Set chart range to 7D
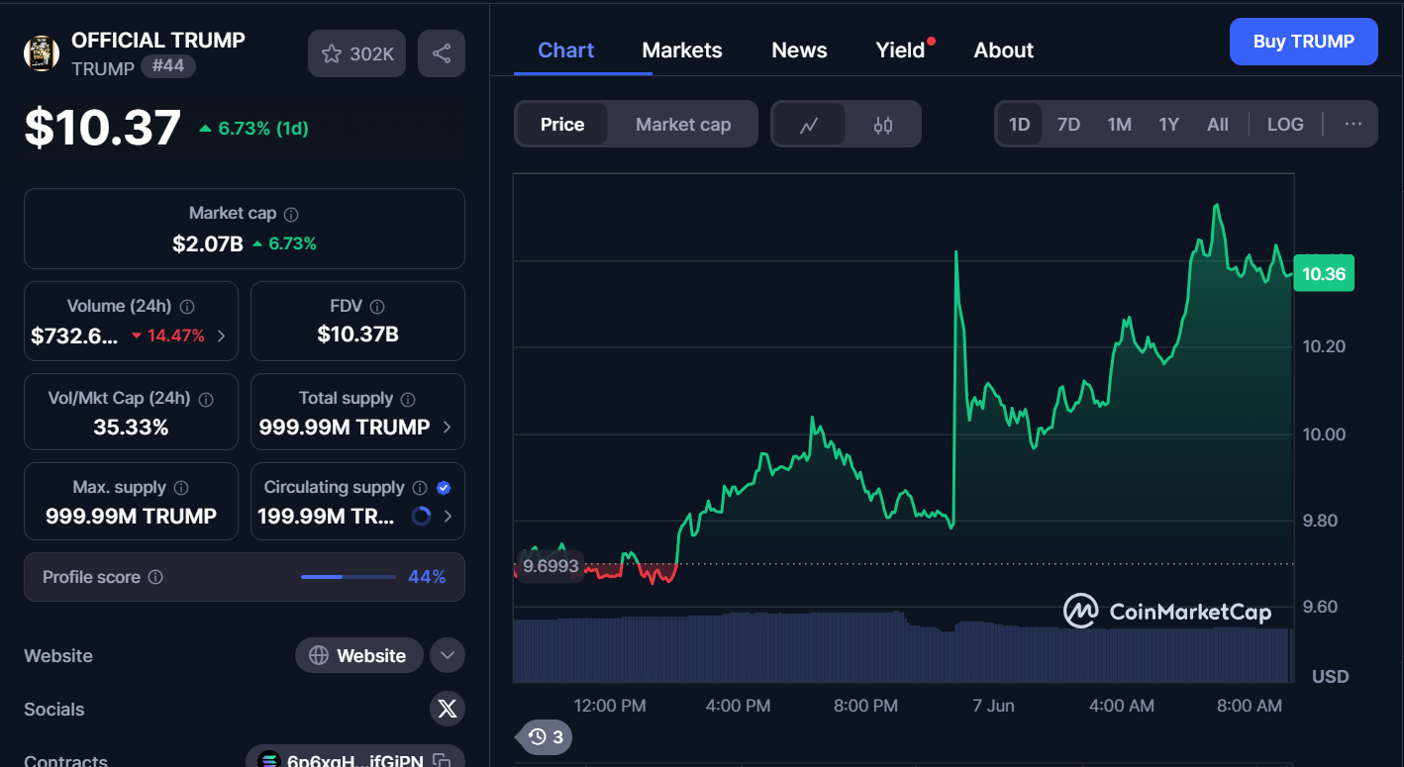The image size is (1404, 767). (x=1068, y=125)
